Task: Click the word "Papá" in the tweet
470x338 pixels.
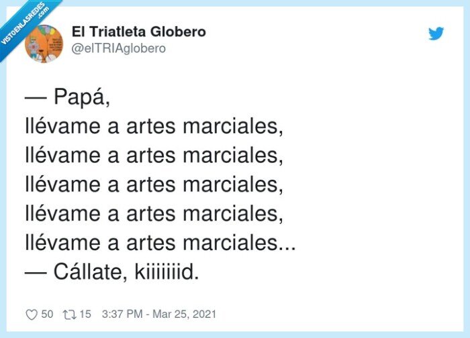Action: tap(79, 98)
